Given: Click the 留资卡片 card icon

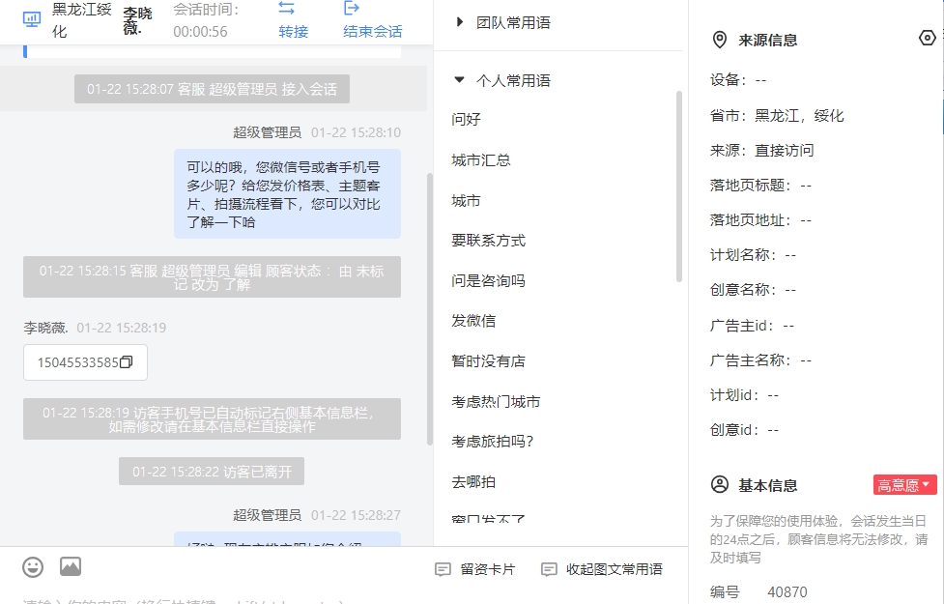Looking at the screenshot, I should [x=443, y=569].
